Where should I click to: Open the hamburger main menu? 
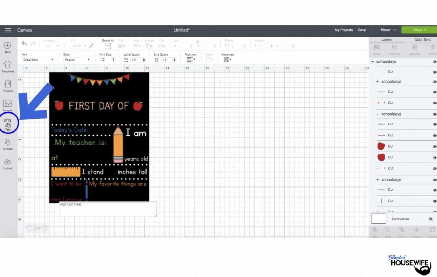coord(8,30)
